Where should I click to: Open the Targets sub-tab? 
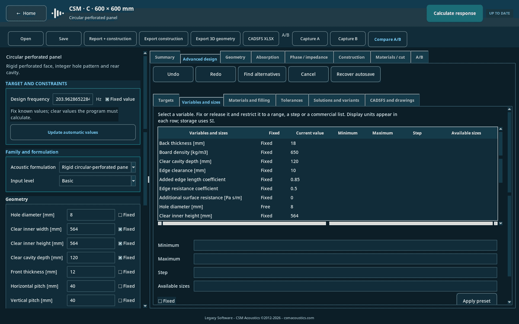[166, 100]
